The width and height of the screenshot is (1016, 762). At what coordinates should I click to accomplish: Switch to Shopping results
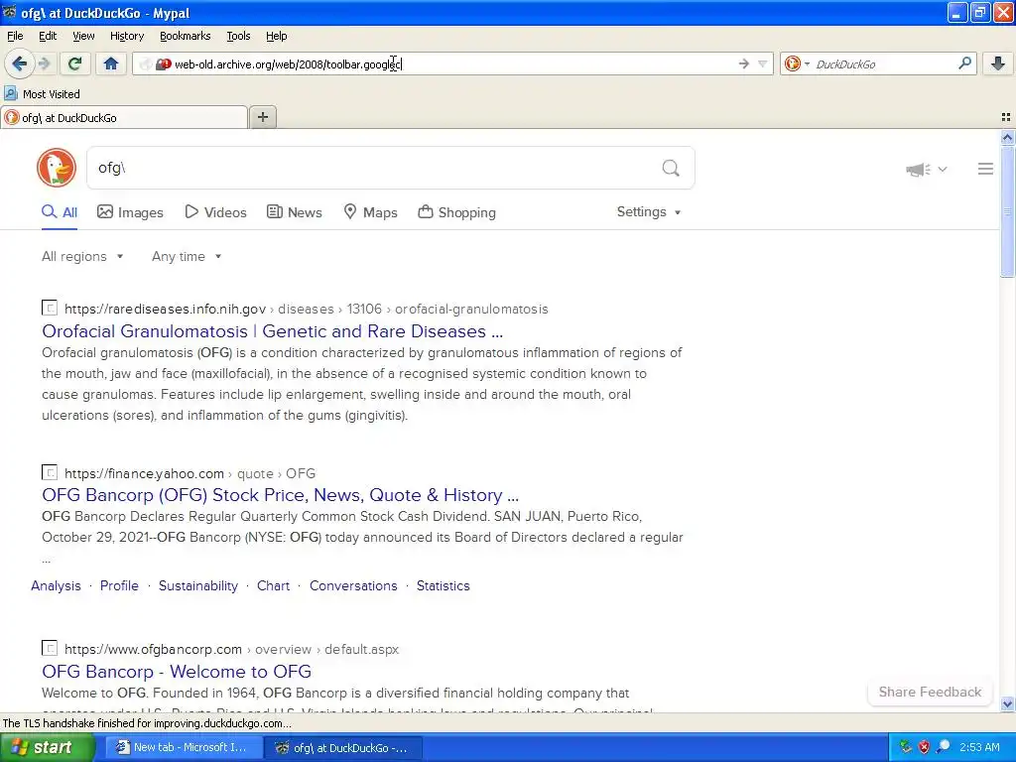[x=456, y=212]
